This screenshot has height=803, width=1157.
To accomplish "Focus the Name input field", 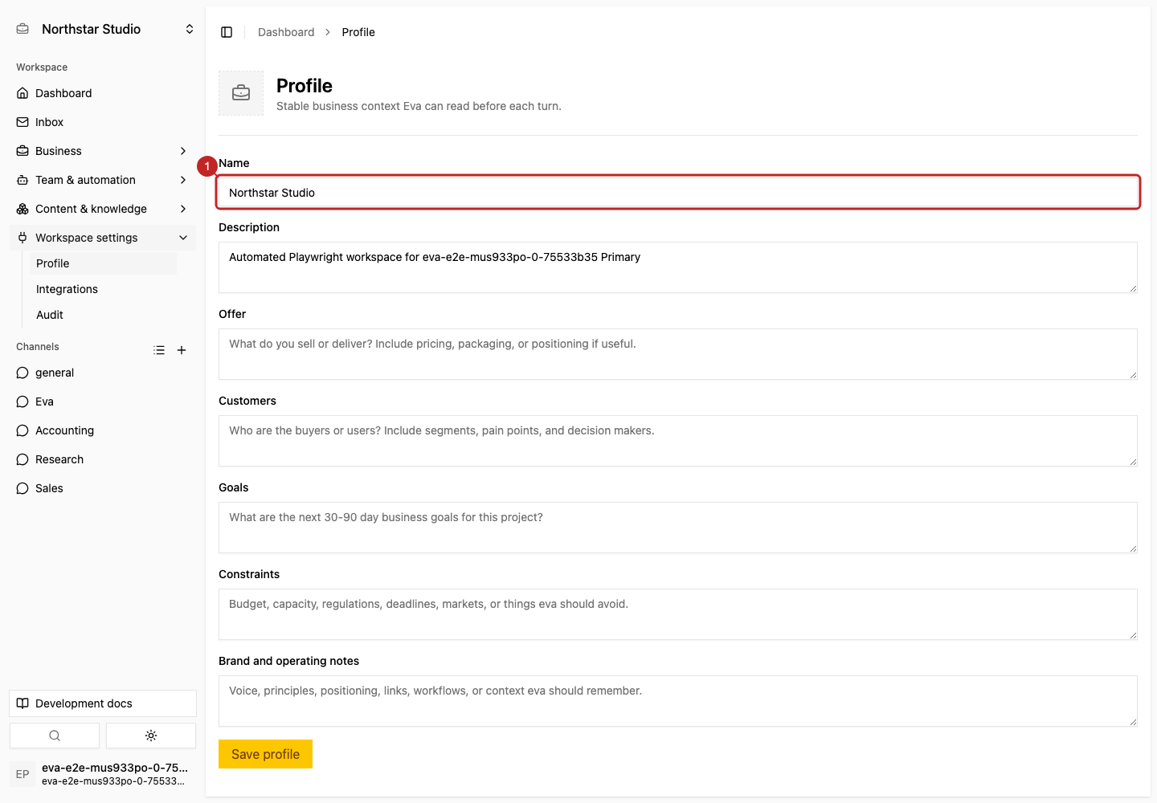I will 678,193.
